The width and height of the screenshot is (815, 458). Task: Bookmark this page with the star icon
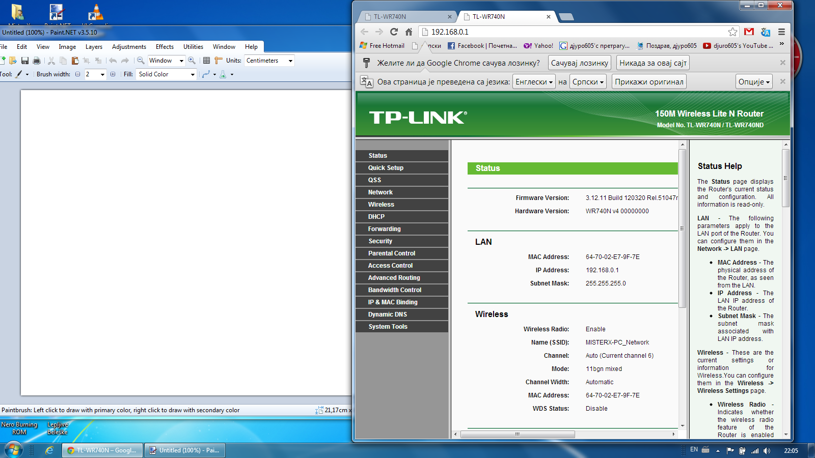(x=732, y=32)
